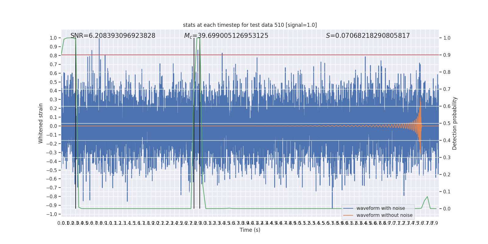Select the −0.4 tick on the left axis

[52, 162]
